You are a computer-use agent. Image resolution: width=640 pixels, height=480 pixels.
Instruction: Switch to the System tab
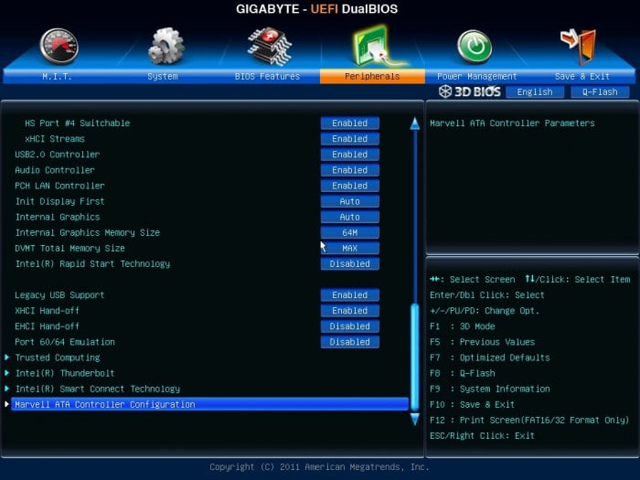coord(163,76)
